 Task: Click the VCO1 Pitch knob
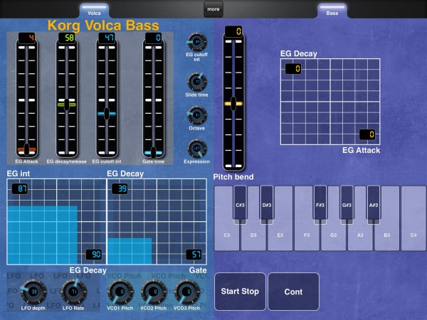point(120,292)
